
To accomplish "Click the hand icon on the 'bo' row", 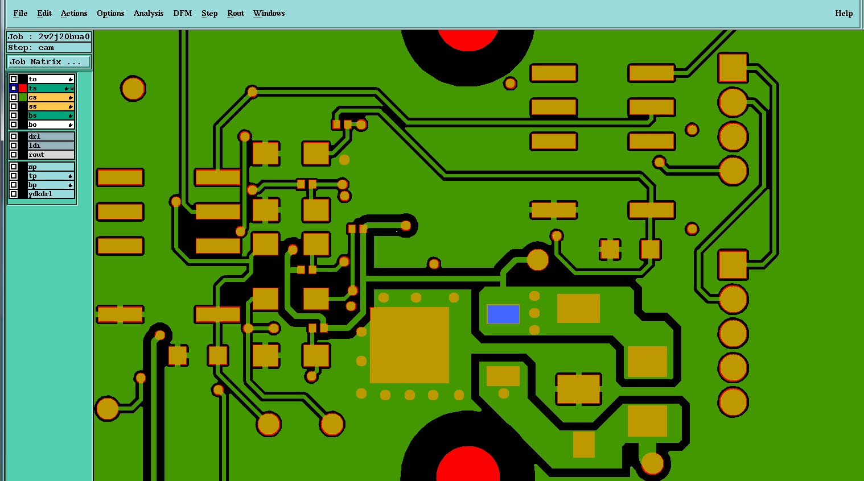I will point(71,125).
